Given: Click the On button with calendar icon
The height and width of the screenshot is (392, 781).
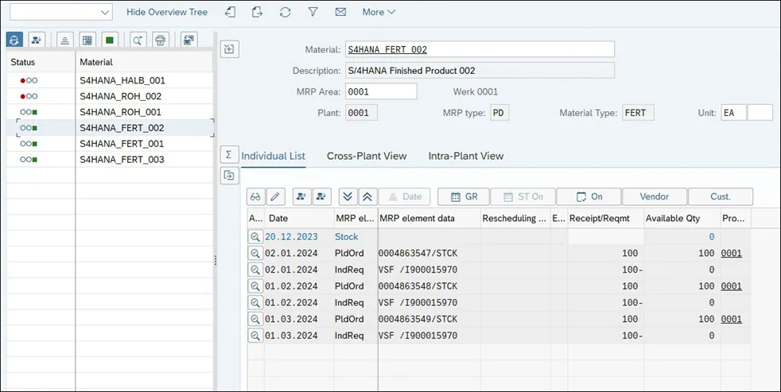Looking at the screenshot, I should (589, 196).
